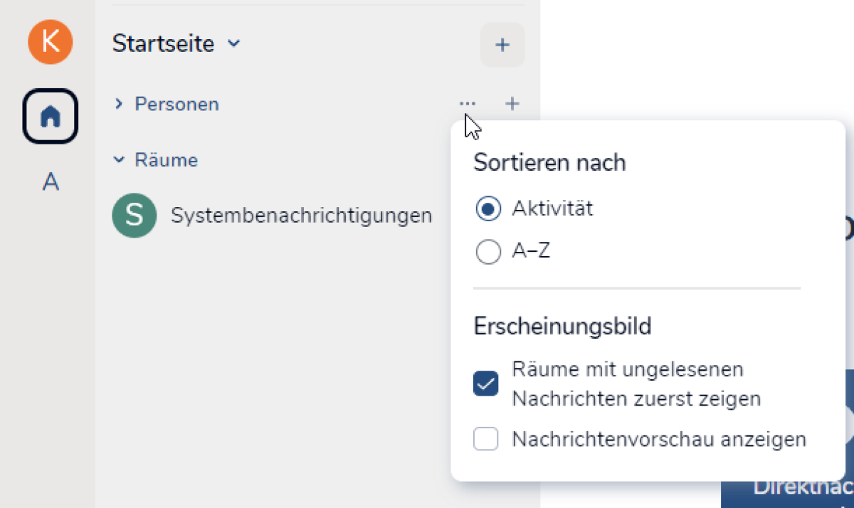Image resolution: width=854 pixels, height=508 pixels.
Task: Open user menu via orange K avatar
Action: [x=50, y=42]
